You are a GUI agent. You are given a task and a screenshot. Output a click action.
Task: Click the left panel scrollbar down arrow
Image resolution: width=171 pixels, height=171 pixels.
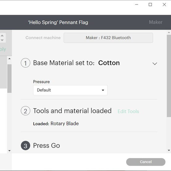click(10, 151)
